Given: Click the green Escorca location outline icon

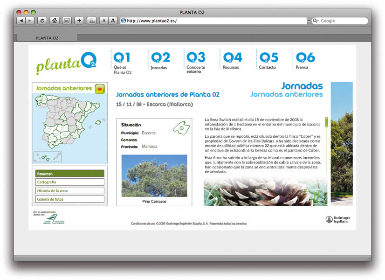Looking at the screenshot, I should coord(181,128).
